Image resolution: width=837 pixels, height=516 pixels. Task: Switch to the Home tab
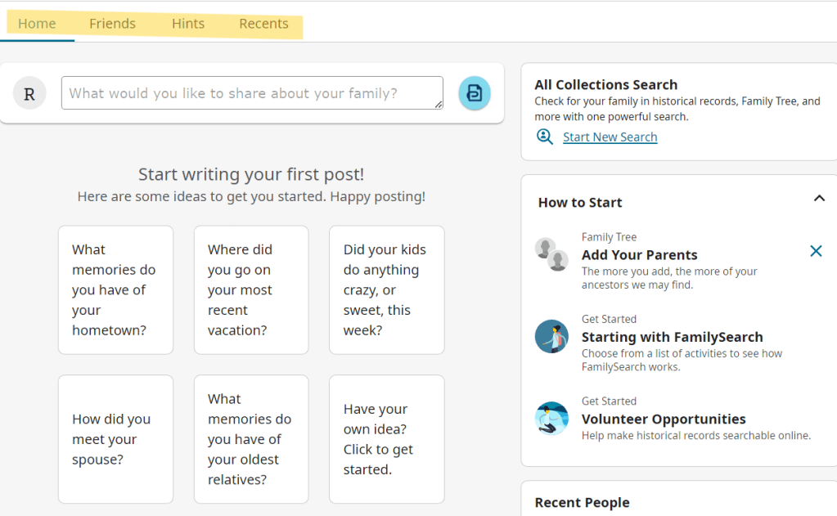[37, 24]
